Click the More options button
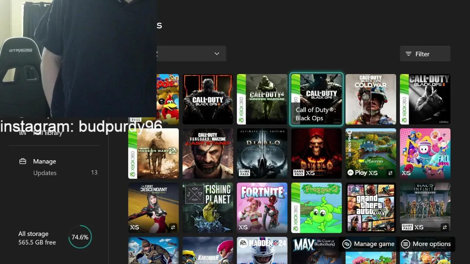Screen dimensions: 470x264 (426, 244)
